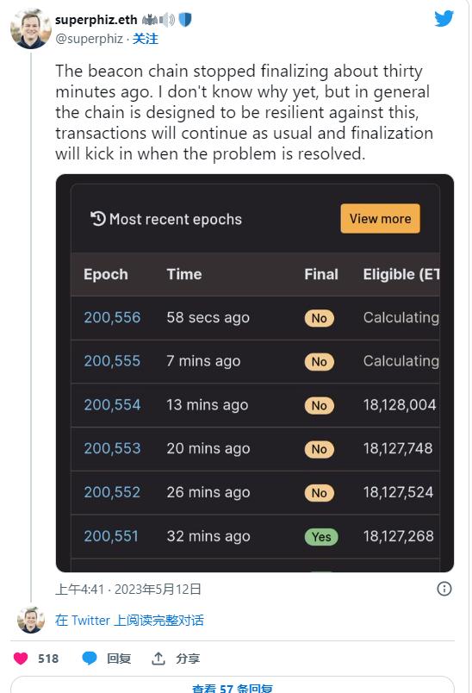Click the green Yes final badge
Viewport: 472px width, 693px height.
click(321, 536)
